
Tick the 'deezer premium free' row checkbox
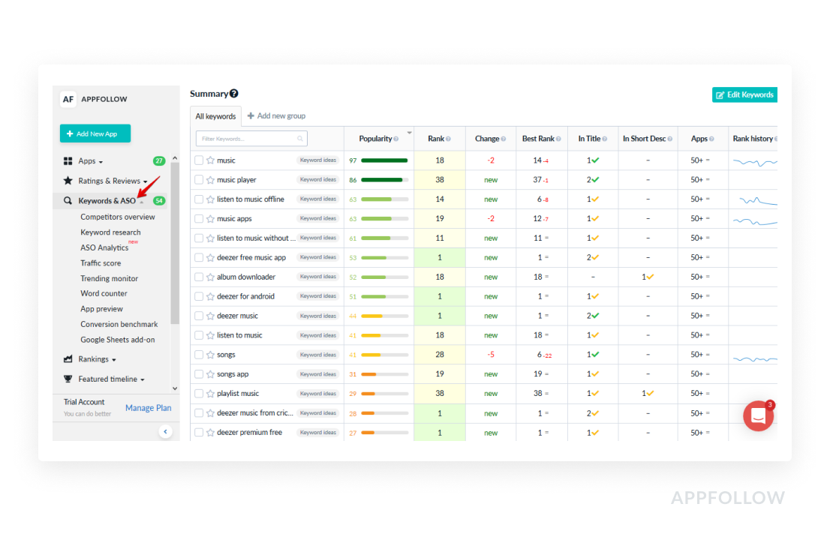pos(199,433)
